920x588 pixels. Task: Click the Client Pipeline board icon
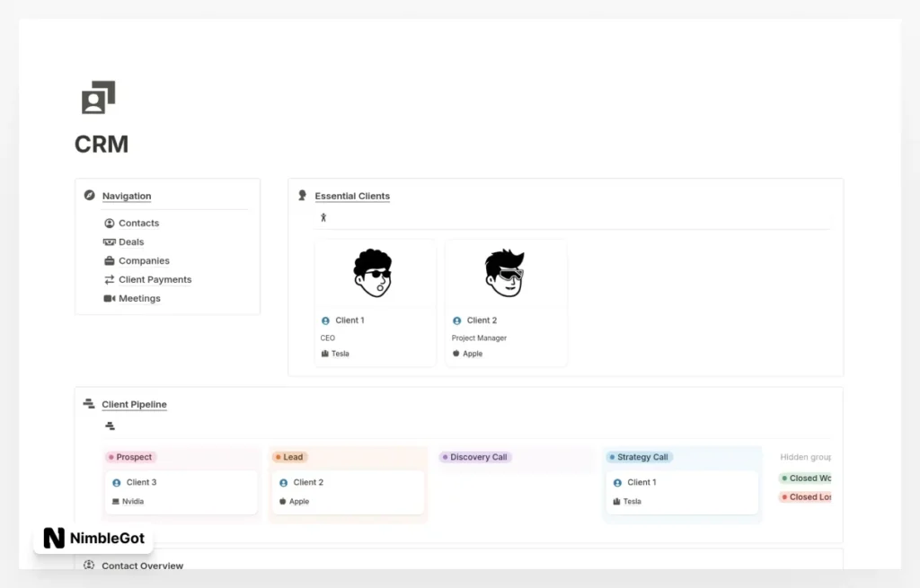[x=89, y=404]
